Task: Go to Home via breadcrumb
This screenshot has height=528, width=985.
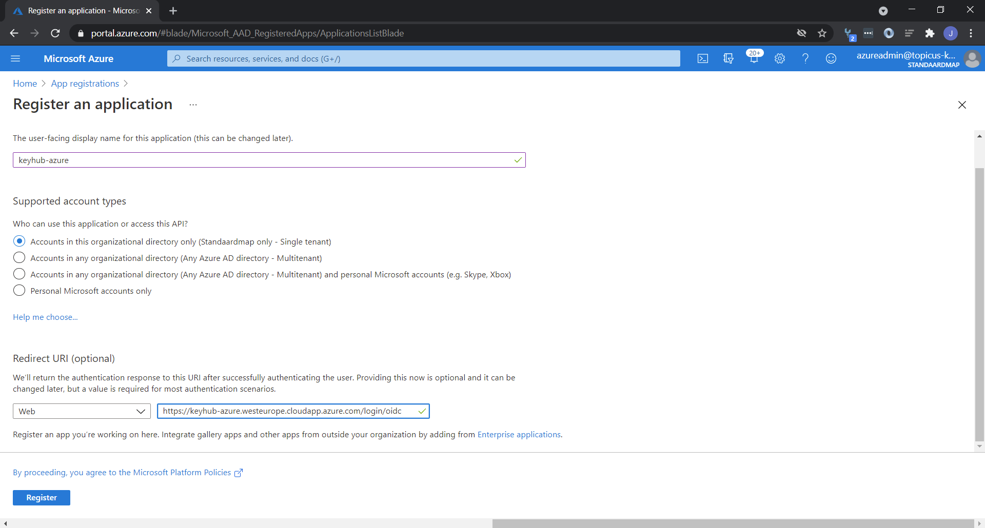Action: 25,83
